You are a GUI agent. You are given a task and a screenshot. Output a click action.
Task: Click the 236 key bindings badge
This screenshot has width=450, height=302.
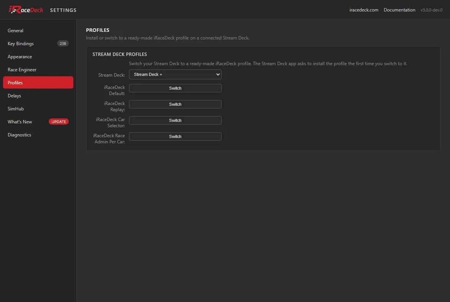tap(63, 44)
